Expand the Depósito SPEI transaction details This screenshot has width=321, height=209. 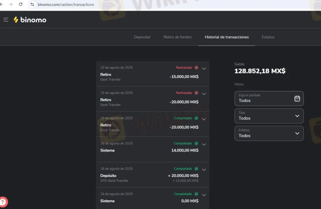pos(204,170)
